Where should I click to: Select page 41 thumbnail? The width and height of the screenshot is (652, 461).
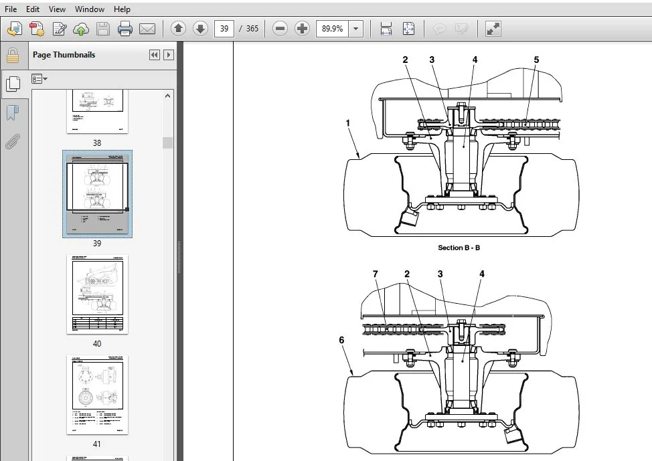pos(97,395)
